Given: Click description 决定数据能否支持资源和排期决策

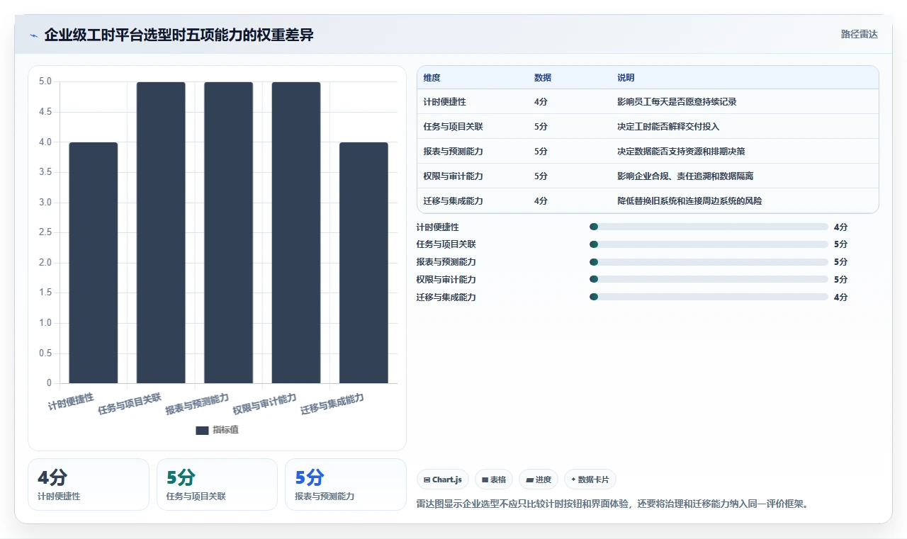Looking at the screenshot, I should [681, 152].
